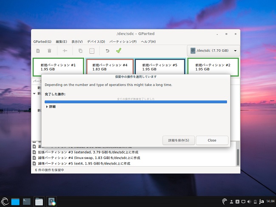Screen dimensions: 276x207
Task: Click the Undo last operation icon
Action: click(x=107, y=51)
